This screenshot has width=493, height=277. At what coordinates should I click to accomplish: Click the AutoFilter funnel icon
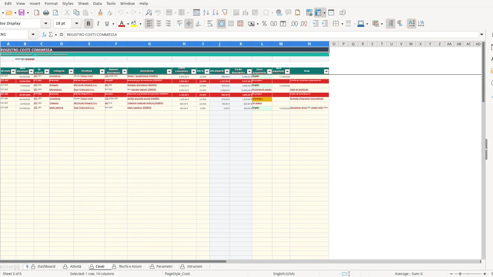click(225, 13)
